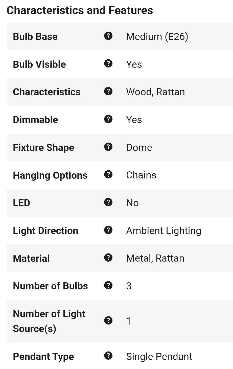Click the help icon beside Bulb Base
Viewport: 233px width, 369px height.
click(108, 36)
